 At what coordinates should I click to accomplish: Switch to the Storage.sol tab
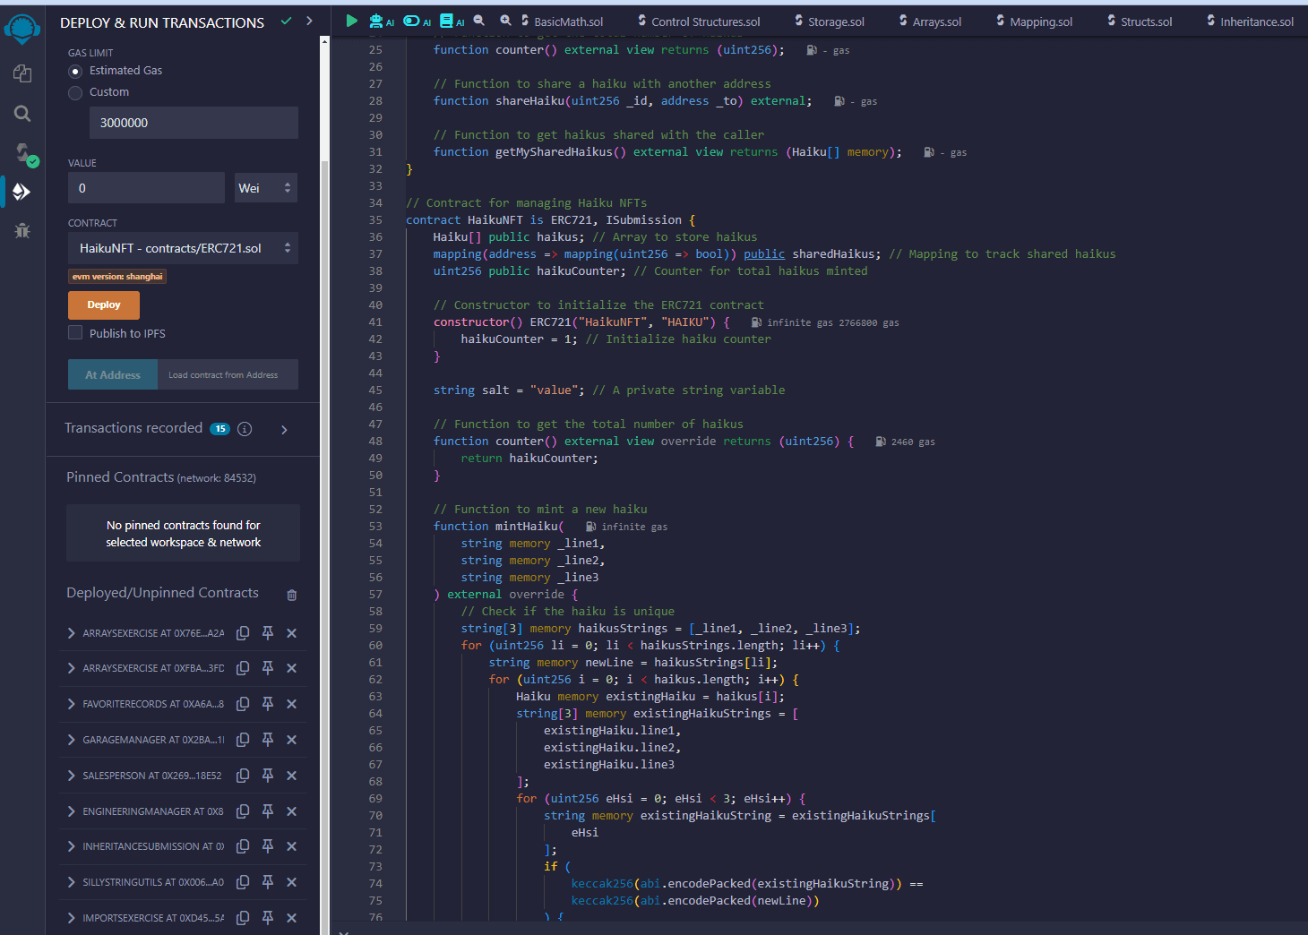pos(830,21)
